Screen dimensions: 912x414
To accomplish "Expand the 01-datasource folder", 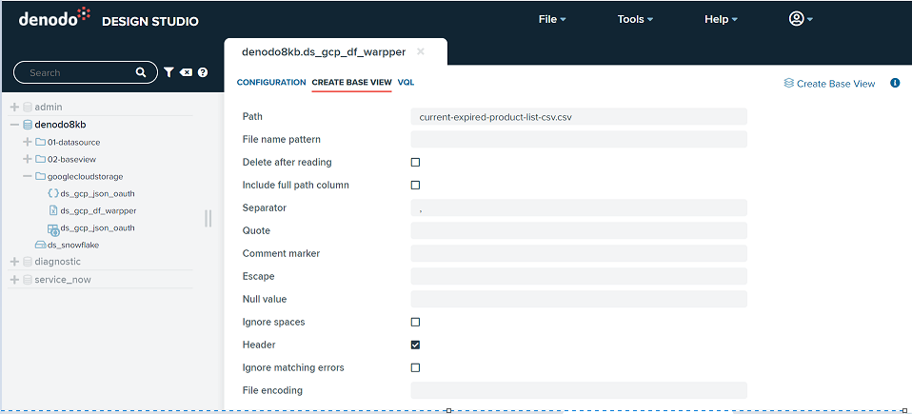I will coord(28,142).
